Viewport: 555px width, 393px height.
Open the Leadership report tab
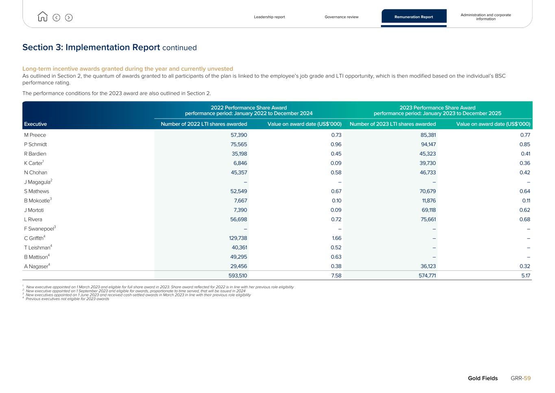[x=269, y=17]
